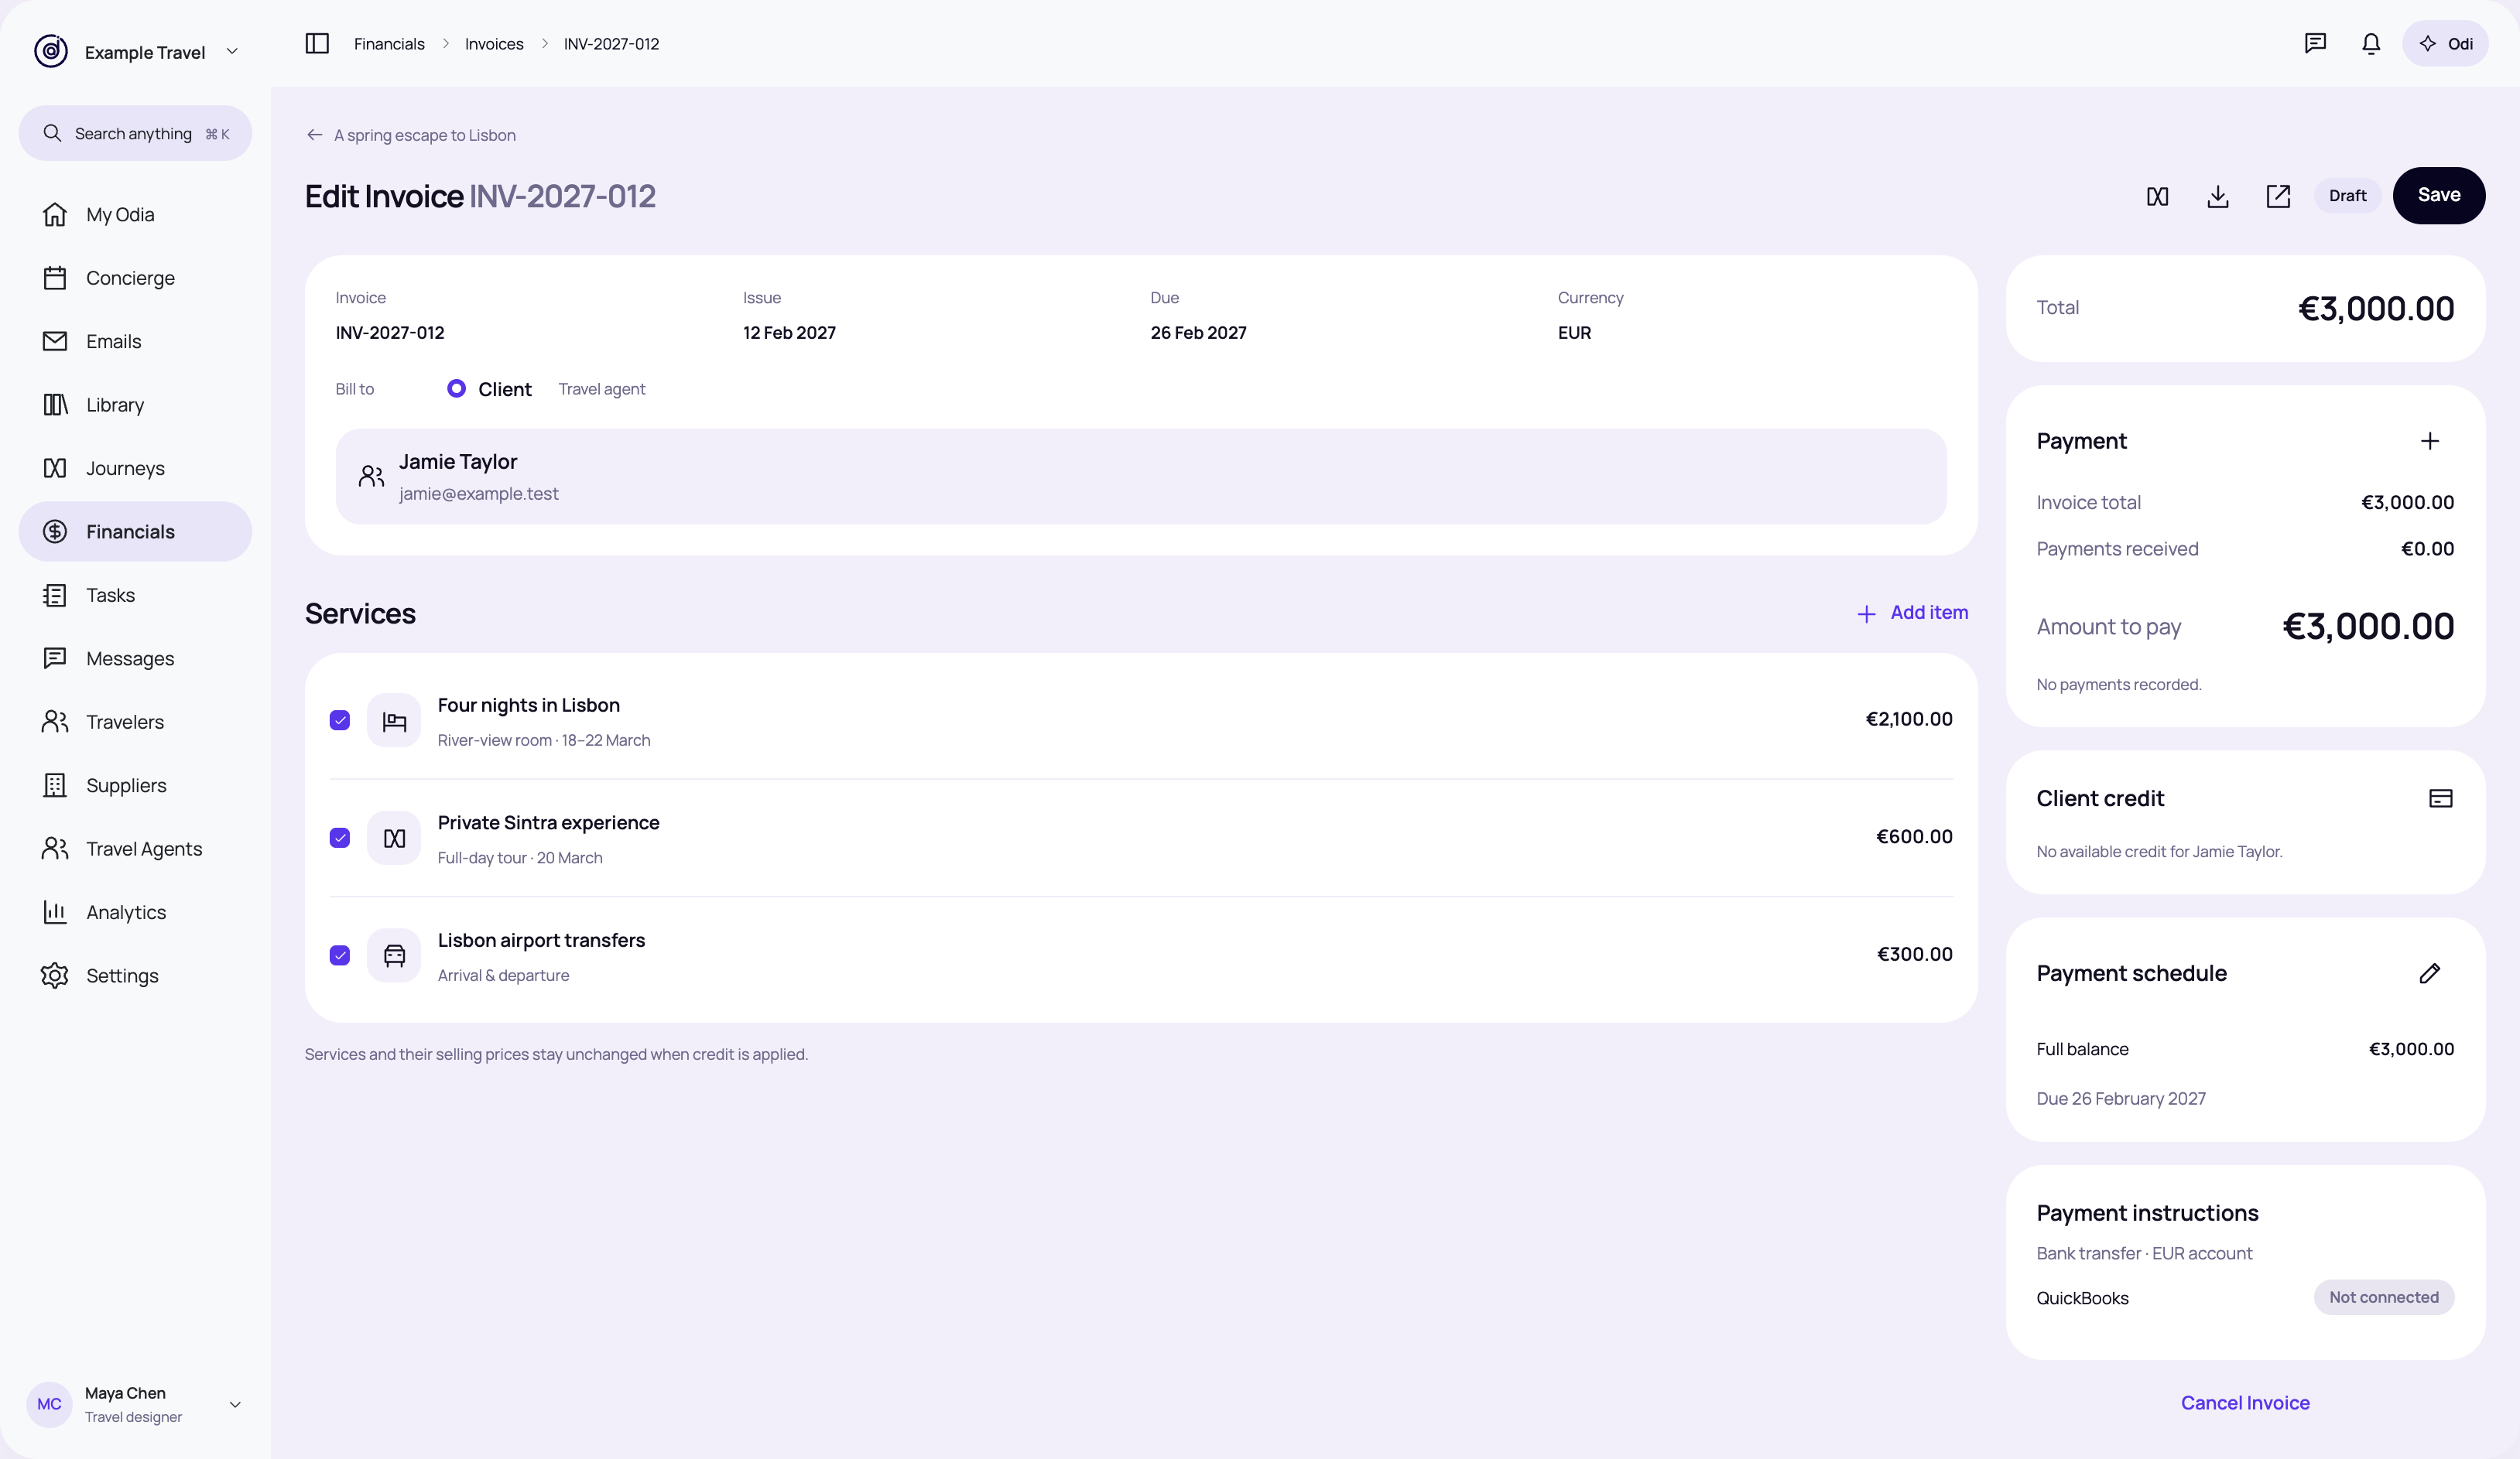The width and height of the screenshot is (2520, 1459).
Task: Click the invoice number INV-2027-012 field
Action: pos(390,333)
